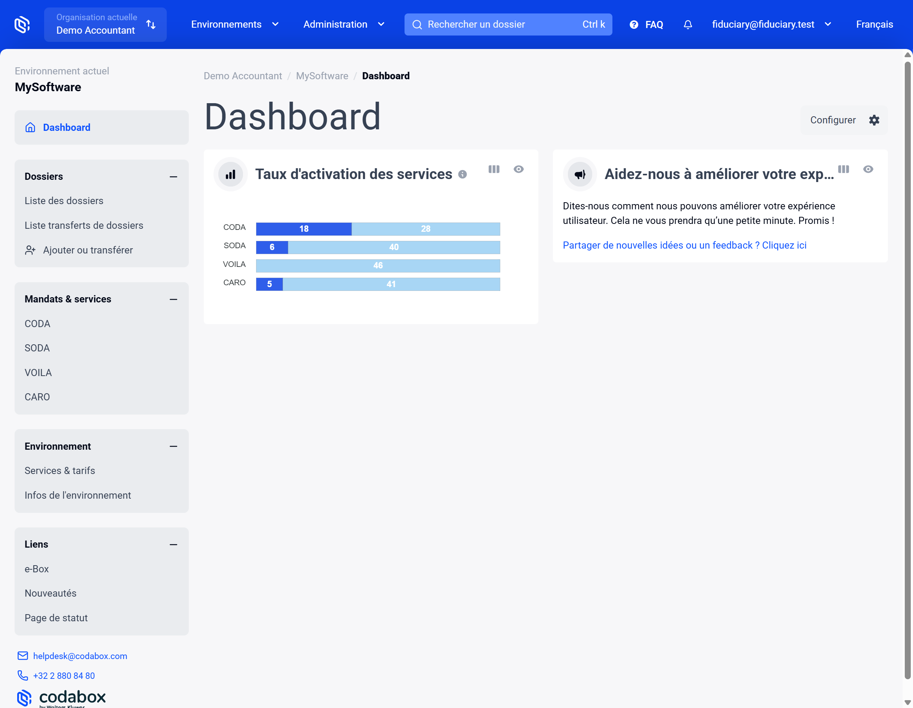Switch organisation using the Demo Accountant selector
This screenshot has width=913, height=708.
[x=105, y=25]
